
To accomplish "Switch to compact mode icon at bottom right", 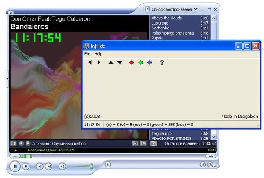I will (210, 164).
